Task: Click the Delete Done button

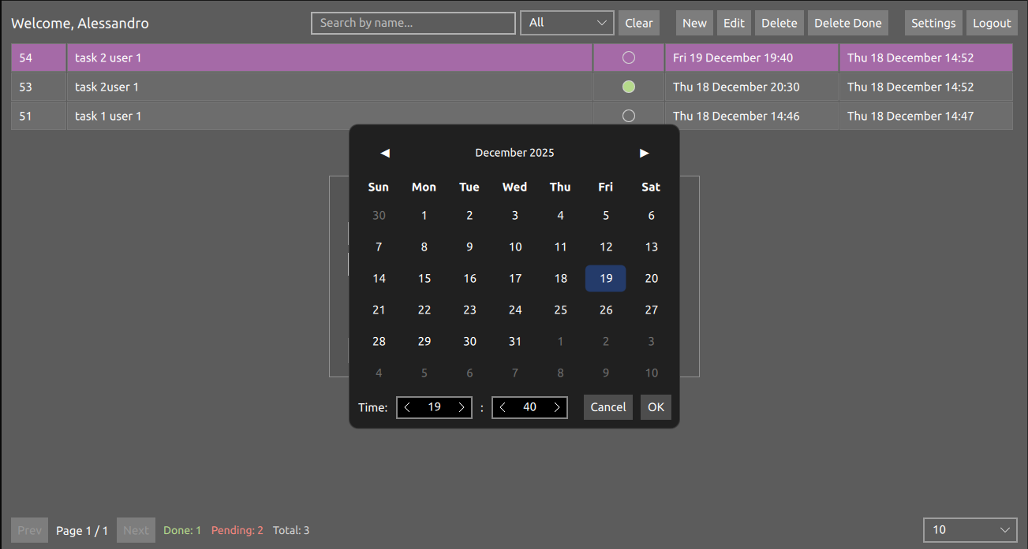Action: coord(847,23)
